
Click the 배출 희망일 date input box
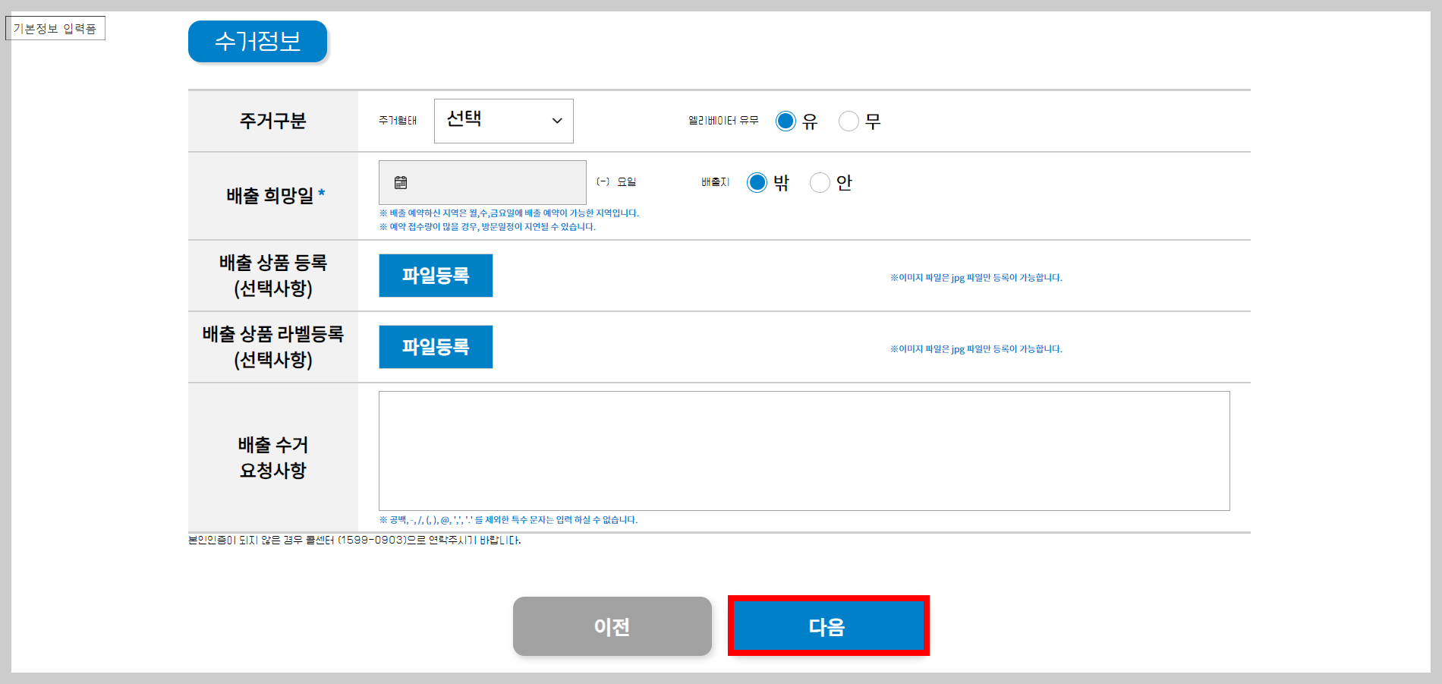[x=482, y=182]
